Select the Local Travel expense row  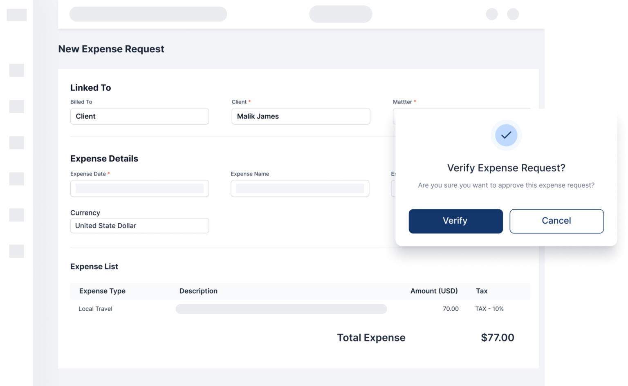click(x=95, y=309)
